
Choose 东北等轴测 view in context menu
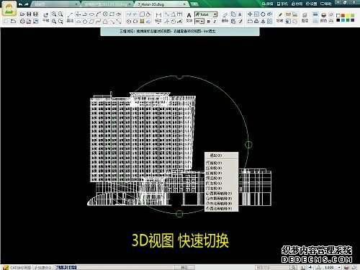coord(222,203)
